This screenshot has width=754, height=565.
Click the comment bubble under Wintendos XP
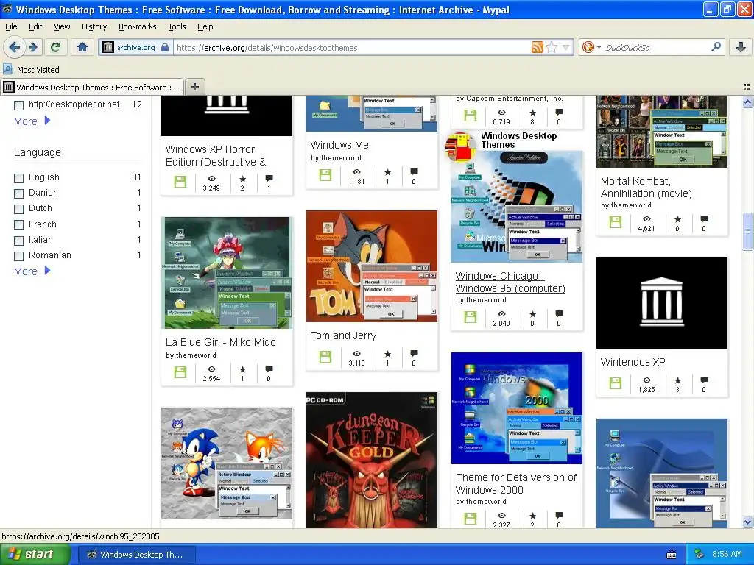tap(704, 380)
